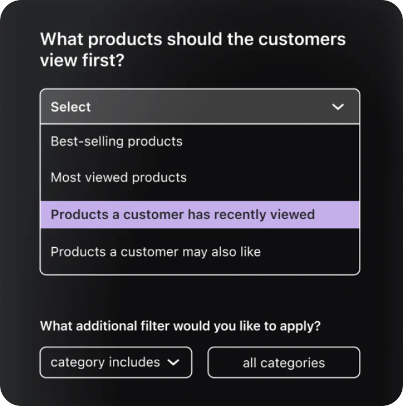Click the "What additional filter" question label

click(x=181, y=326)
